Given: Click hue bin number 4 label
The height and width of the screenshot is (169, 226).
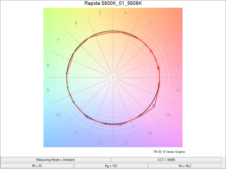Looking at the screenshot, I should point(126,13).
